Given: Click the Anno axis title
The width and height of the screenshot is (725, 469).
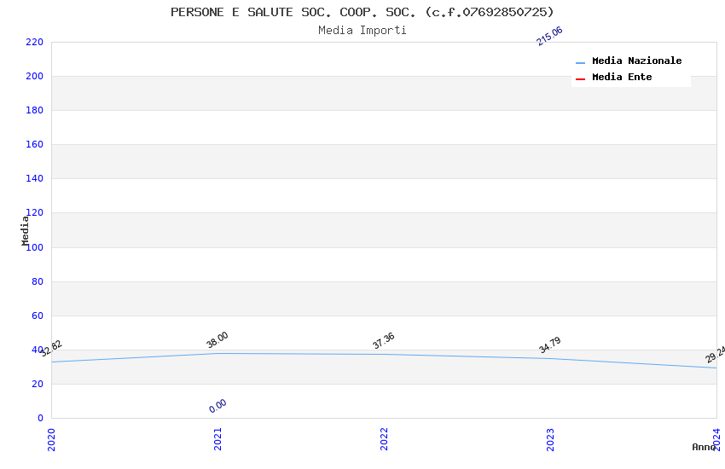Looking at the screenshot, I should click(x=704, y=447).
